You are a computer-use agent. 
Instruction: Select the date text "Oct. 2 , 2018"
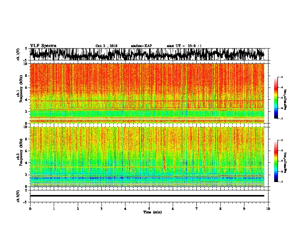(x=106, y=46)
